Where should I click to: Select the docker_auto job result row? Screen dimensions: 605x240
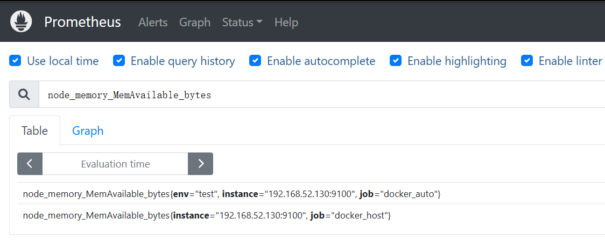click(x=231, y=193)
